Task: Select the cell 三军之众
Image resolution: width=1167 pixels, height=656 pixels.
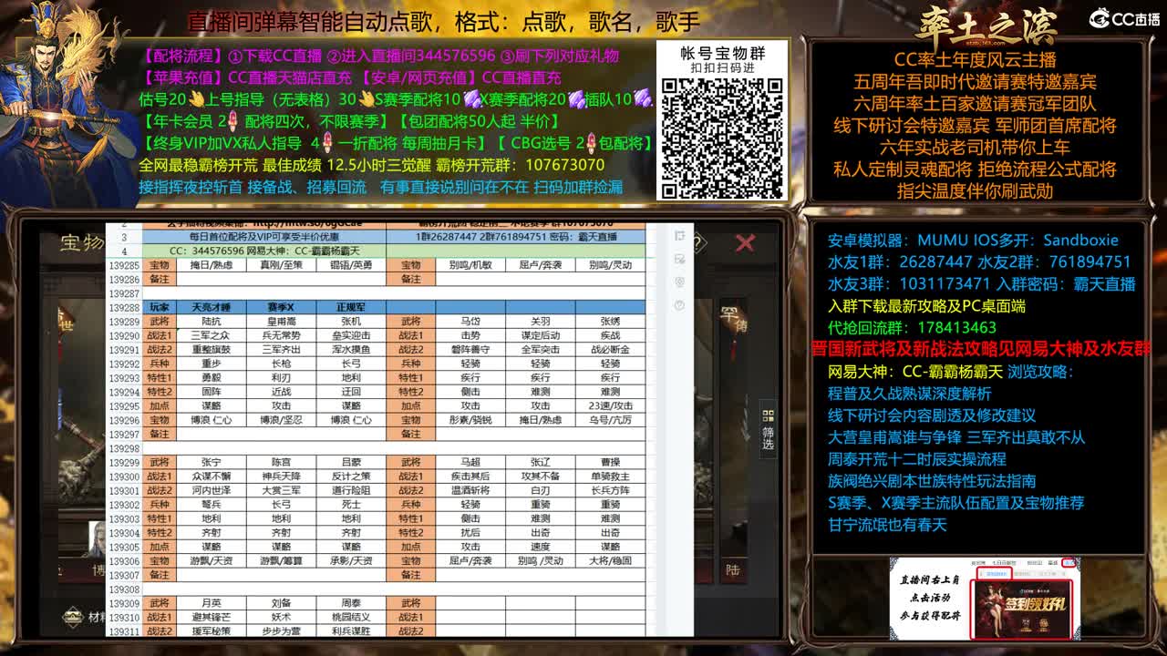Action: 212,336
